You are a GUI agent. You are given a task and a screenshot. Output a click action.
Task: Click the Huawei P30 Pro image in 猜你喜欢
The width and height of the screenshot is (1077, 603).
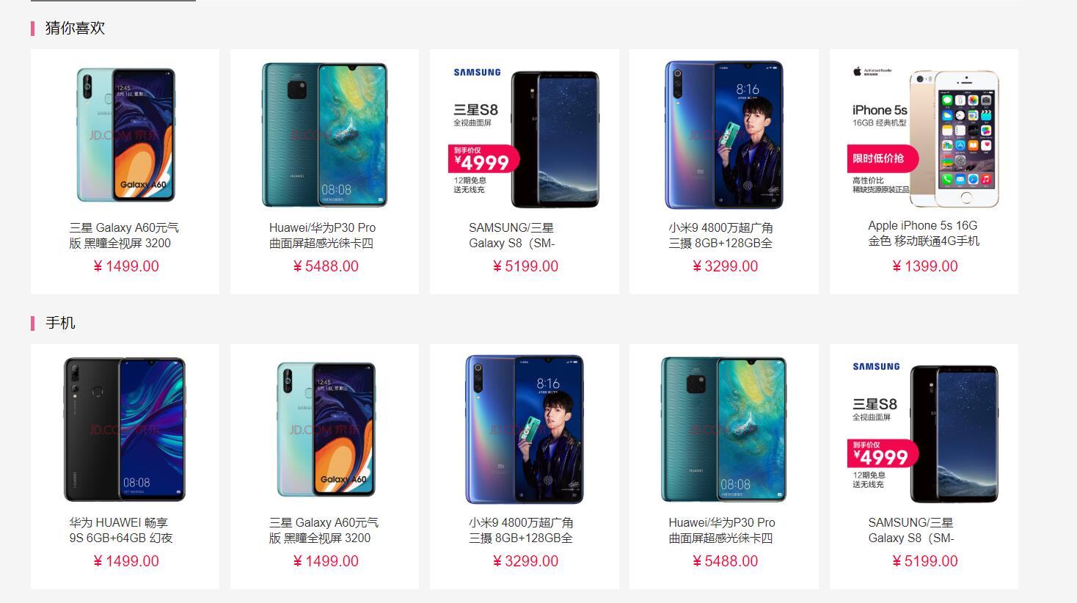[x=324, y=135]
